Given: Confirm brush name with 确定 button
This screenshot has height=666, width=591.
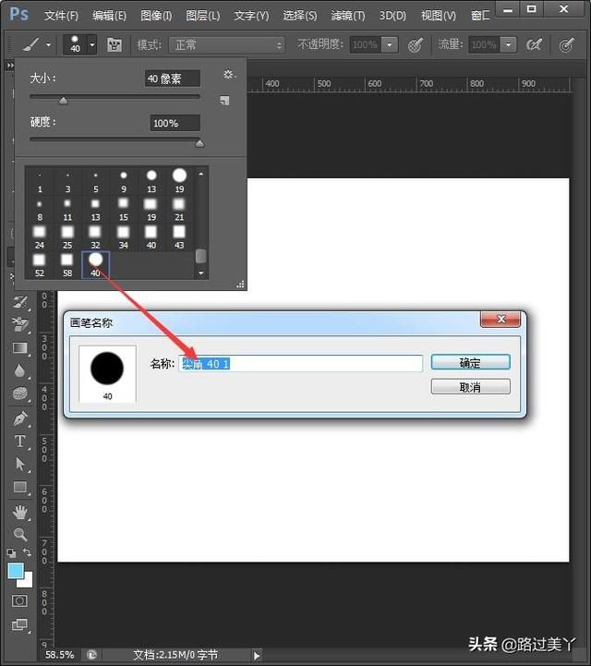Looking at the screenshot, I should (x=470, y=363).
